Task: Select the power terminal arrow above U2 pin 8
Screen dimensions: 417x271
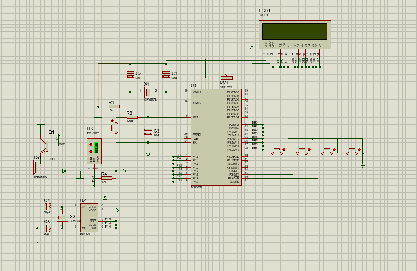Action: point(105,198)
